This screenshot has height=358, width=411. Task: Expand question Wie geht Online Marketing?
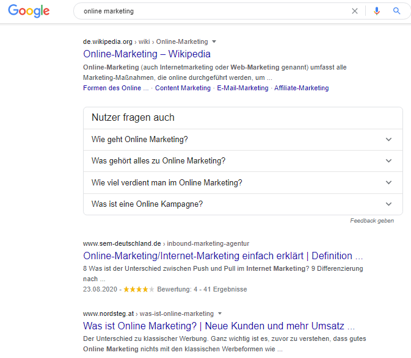coord(242,140)
